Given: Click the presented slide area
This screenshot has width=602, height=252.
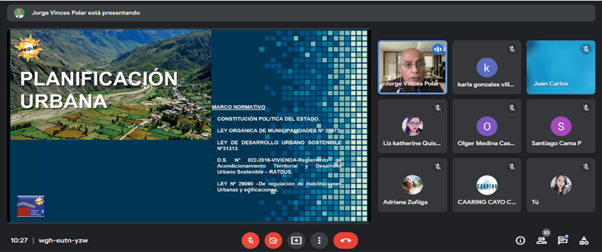Looking at the screenshot, I should coord(189,125).
